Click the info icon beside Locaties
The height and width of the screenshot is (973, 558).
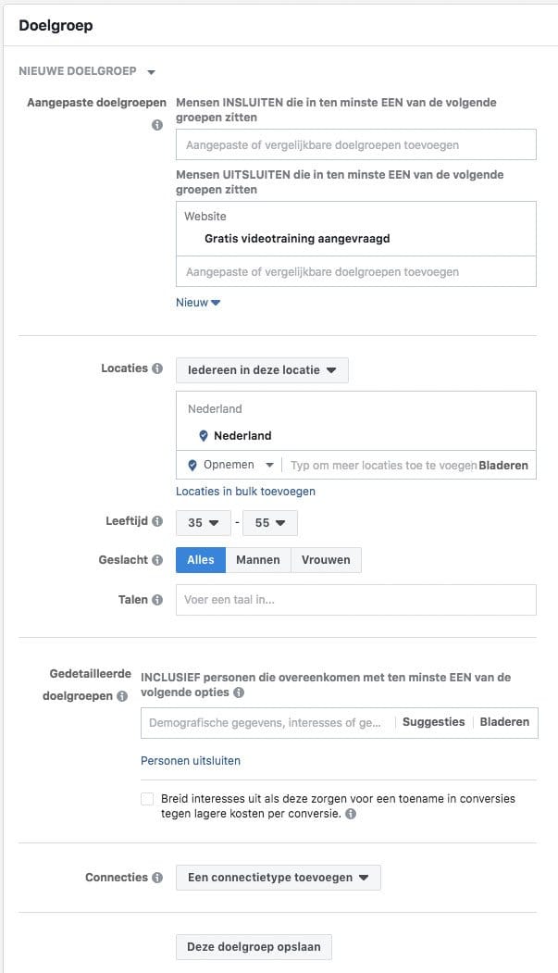pos(157,368)
